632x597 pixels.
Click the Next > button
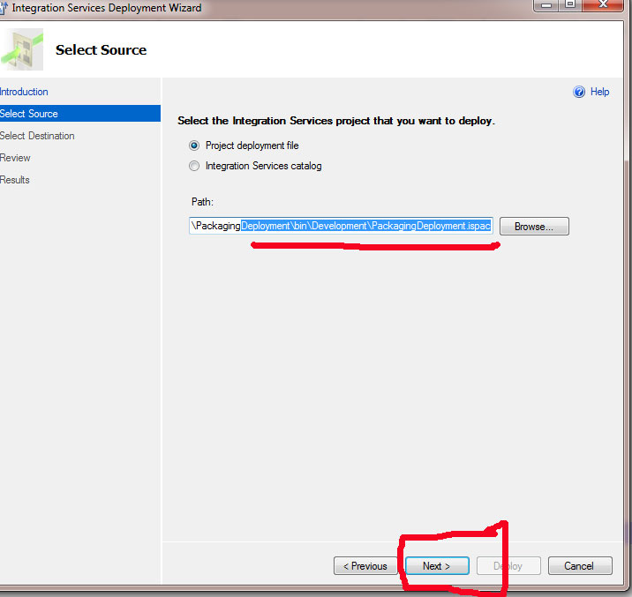coord(437,566)
